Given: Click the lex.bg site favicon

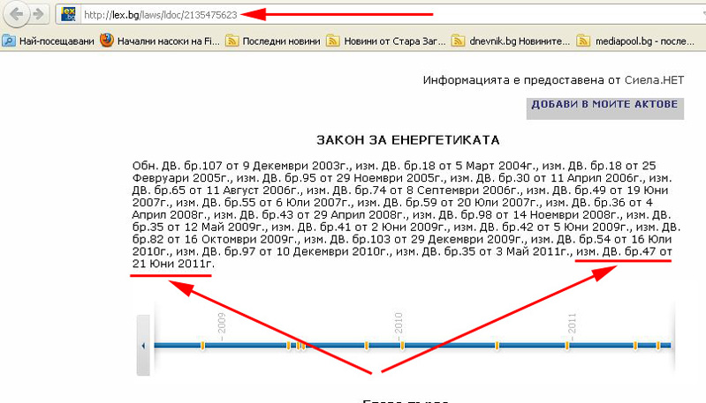Looking at the screenshot, I should [67, 15].
